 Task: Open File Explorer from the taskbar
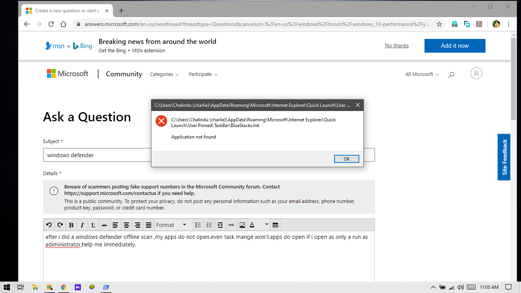(35, 287)
